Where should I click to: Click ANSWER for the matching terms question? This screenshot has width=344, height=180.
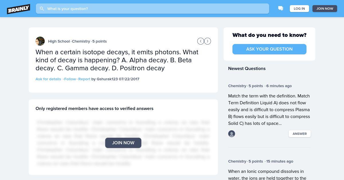click(300, 134)
